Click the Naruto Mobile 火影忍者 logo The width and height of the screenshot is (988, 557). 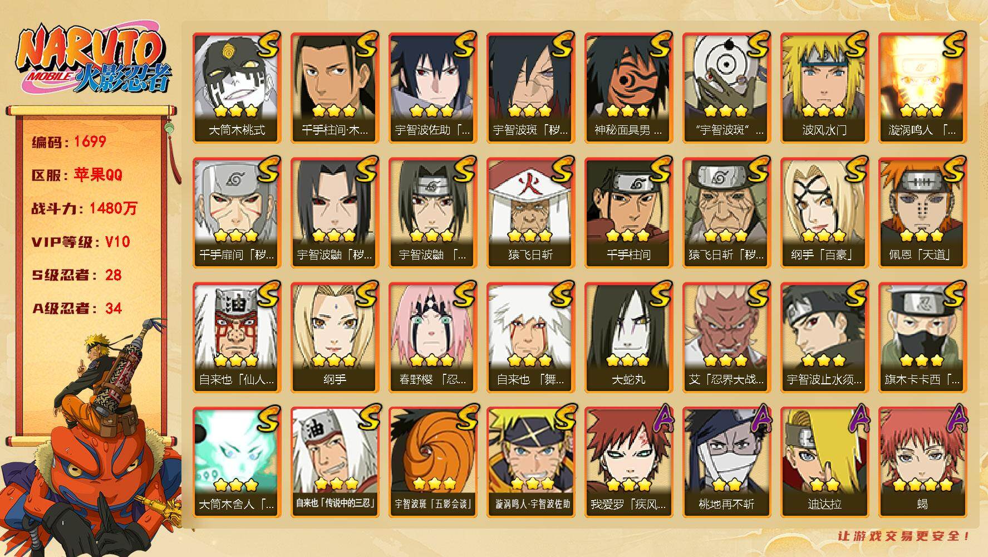click(x=92, y=60)
